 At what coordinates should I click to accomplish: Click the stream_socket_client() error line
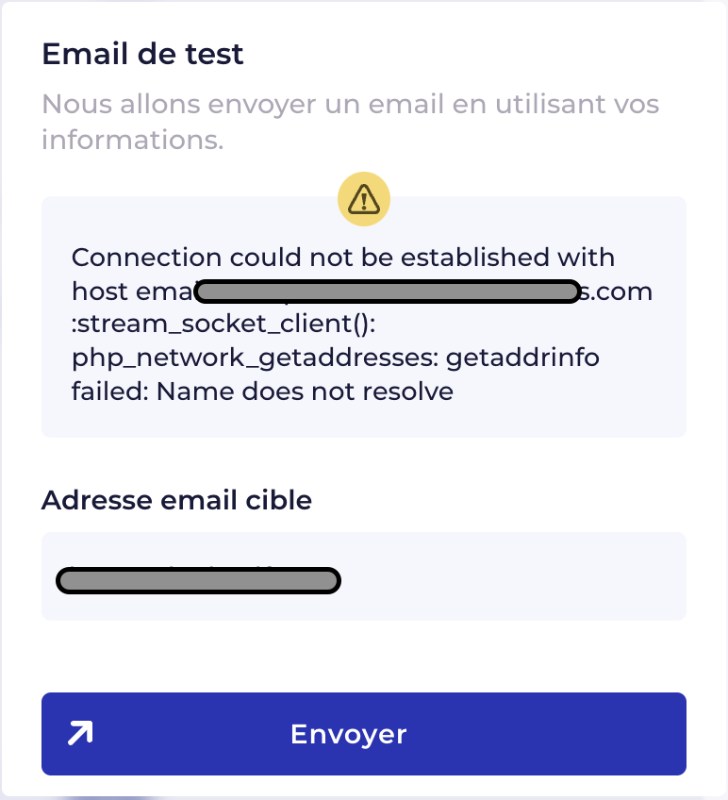click(x=223, y=324)
